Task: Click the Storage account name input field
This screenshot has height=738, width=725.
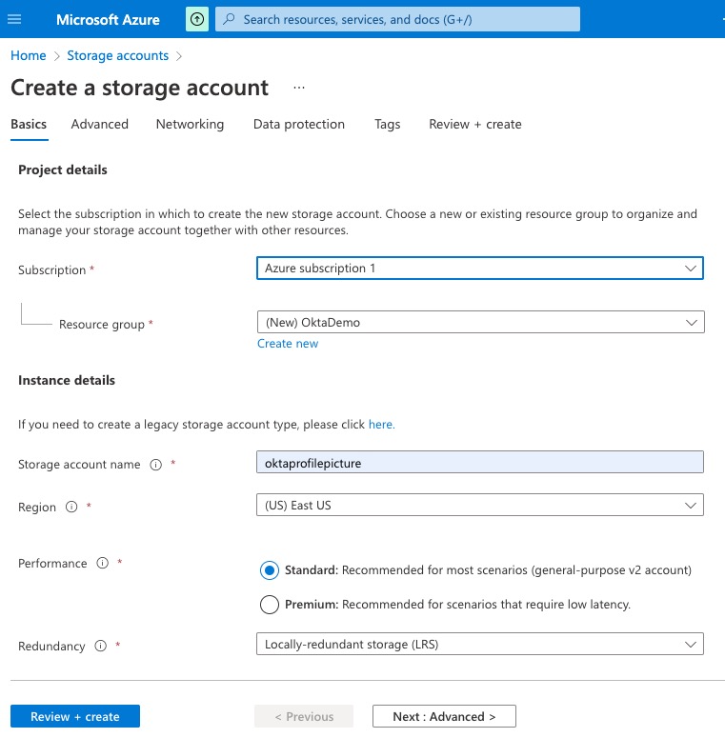Action: coord(479,463)
